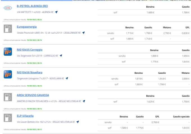The height and width of the screenshot is (134, 191).
Task: Click IP logo of NI010456 Novellara
Action: coord(8,74)
